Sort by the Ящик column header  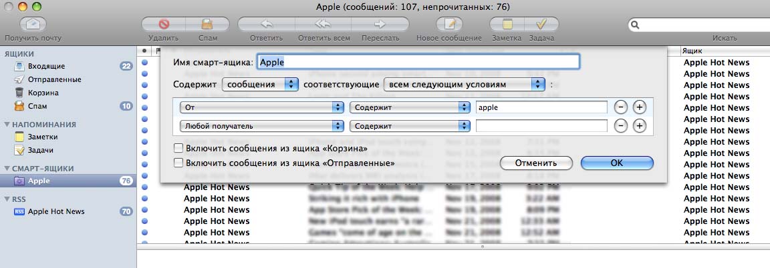point(725,51)
